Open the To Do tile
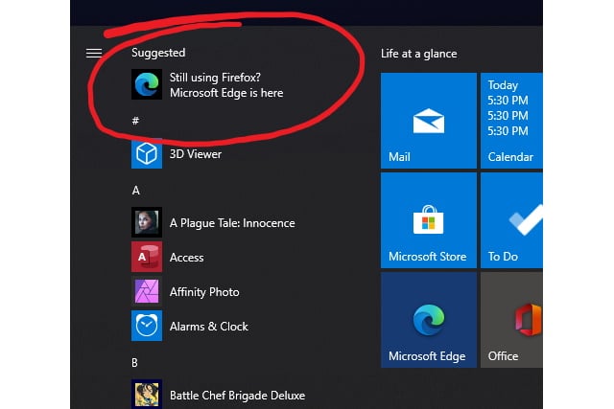 click(x=512, y=220)
